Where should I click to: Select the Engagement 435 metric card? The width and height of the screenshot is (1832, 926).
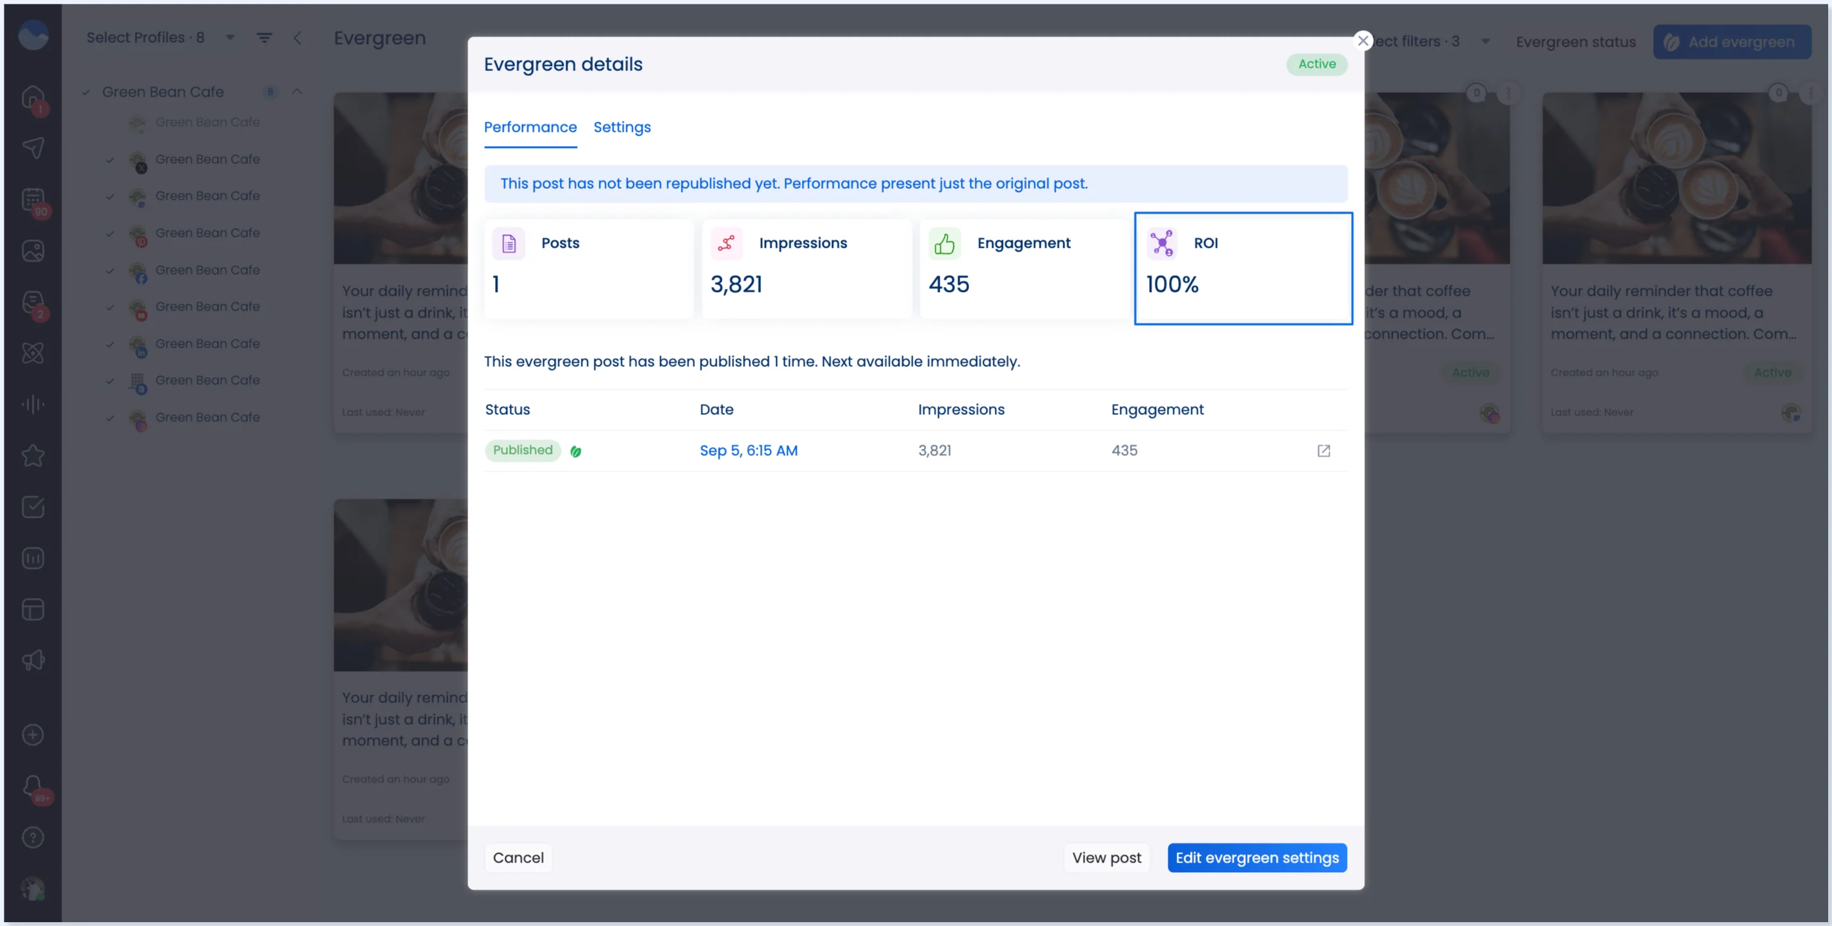pos(1025,268)
